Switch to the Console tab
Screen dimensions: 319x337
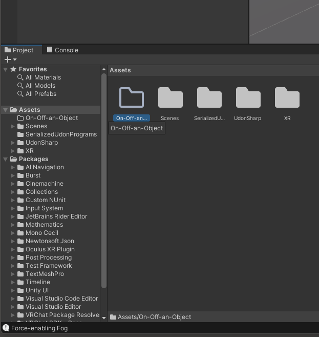(62, 50)
